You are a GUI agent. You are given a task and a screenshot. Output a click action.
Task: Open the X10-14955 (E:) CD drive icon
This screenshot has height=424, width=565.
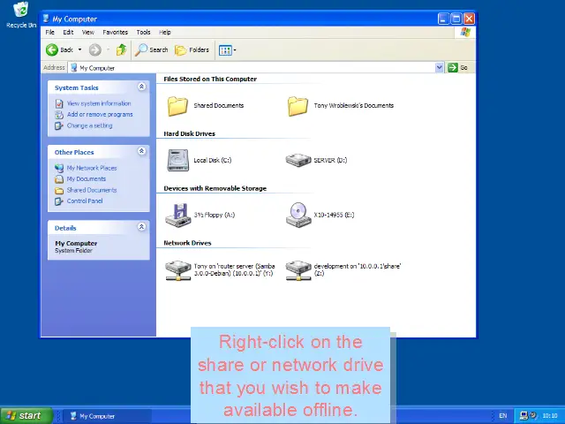(298, 215)
